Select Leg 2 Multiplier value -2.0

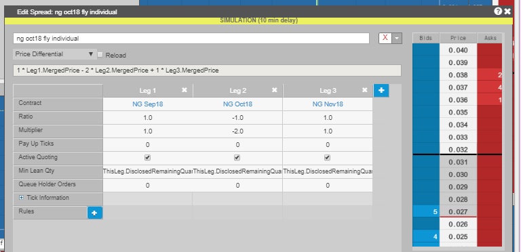pyautogui.click(x=237, y=131)
